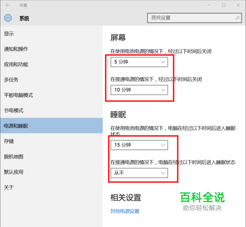Open 节电模式 settings

click(51, 110)
